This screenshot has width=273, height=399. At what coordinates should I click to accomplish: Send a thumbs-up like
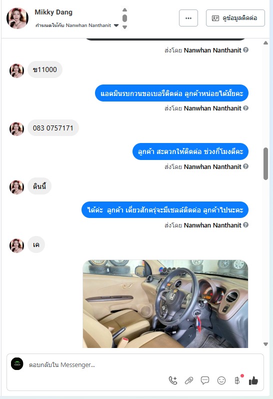(253, 380)
